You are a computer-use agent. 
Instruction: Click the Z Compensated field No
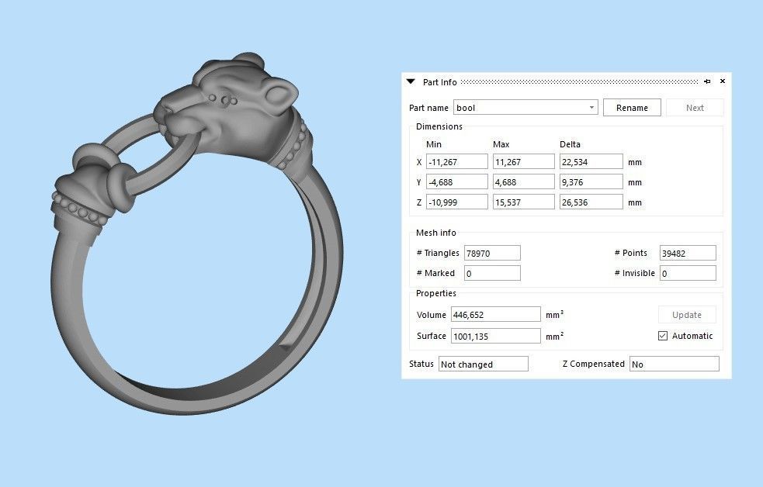[674, 364]
